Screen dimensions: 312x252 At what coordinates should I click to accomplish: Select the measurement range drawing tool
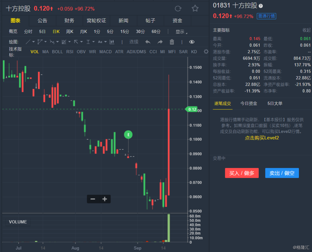click(x=88, y=42)
